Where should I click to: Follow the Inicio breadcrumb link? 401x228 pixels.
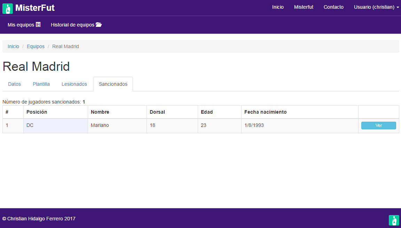click(13, 46)
